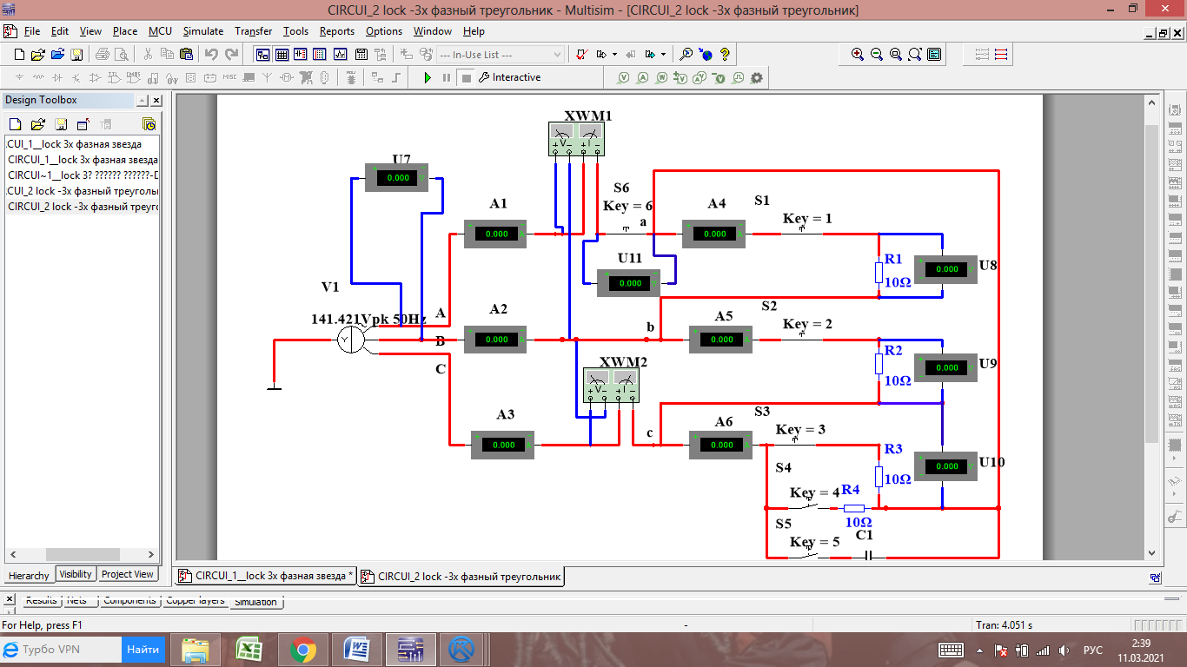The height and width of the screenshot is (667, 1187).
Task: Switch to the Visibility tab
Action: (76, 574)
